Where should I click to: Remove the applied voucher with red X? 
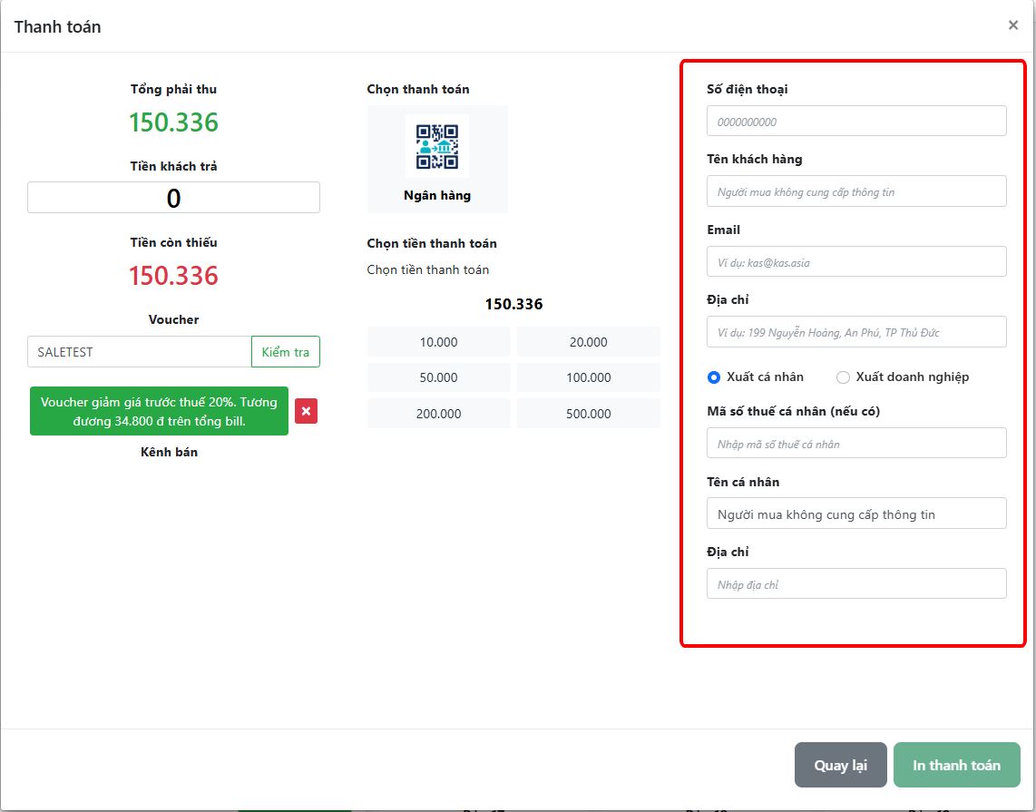click(x=306, y=411)
